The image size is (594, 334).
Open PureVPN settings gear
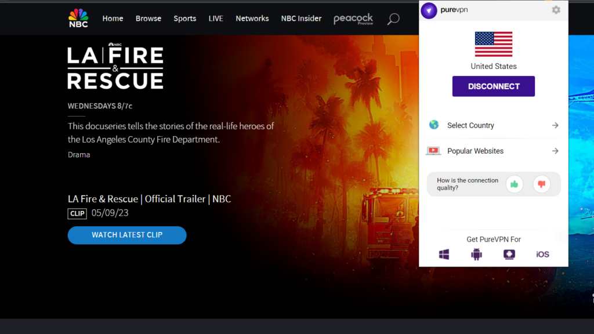[556, 10]
